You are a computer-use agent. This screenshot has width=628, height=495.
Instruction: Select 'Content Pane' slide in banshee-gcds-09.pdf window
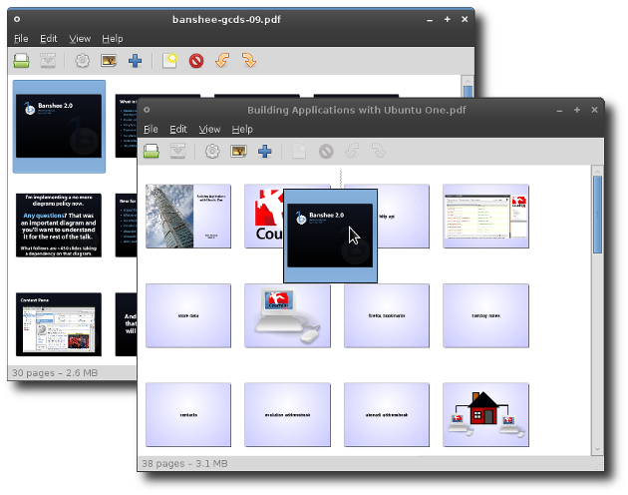[x=59, y=324]
